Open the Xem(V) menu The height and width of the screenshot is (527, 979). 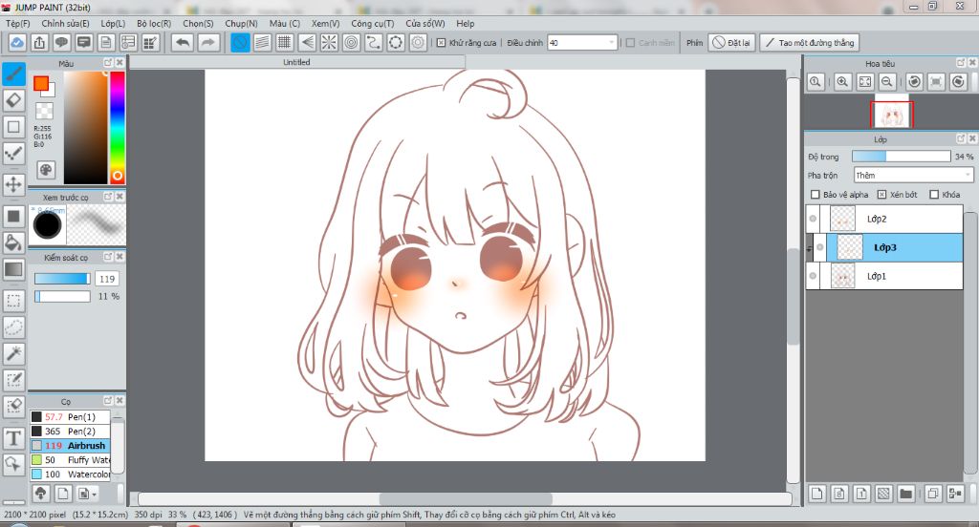pyautogui.click(x=325, y=23)
